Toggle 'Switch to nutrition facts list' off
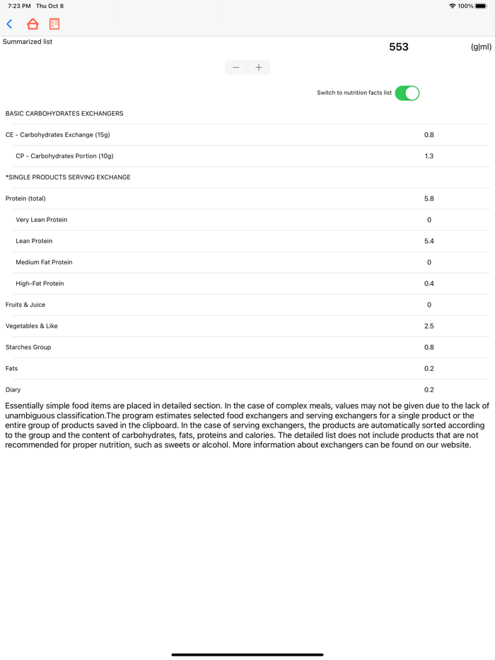Image resolution: width=495 pixels, height=660 pixels. (x=407, y=93)
